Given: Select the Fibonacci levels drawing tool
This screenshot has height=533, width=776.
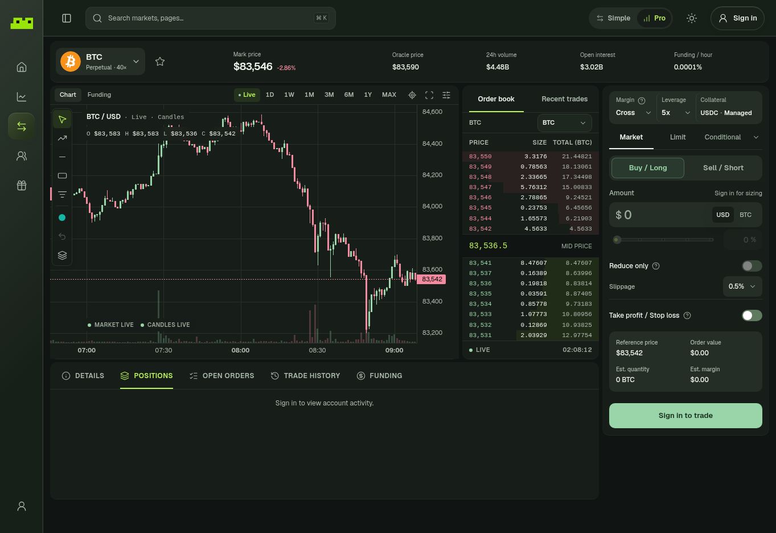Looking at the screenshot, I should pyautogui.click(x=62, y=195).
